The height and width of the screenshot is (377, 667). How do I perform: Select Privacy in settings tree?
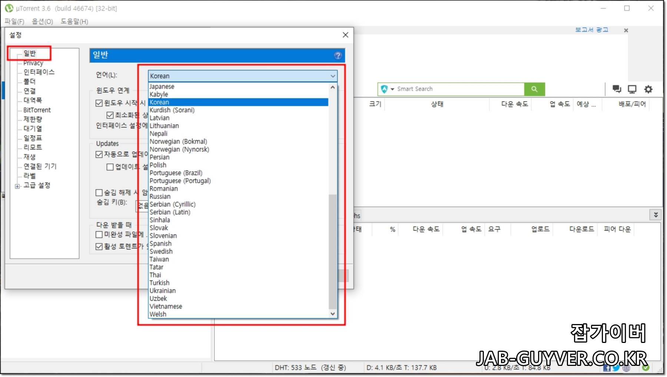[33, 63]
